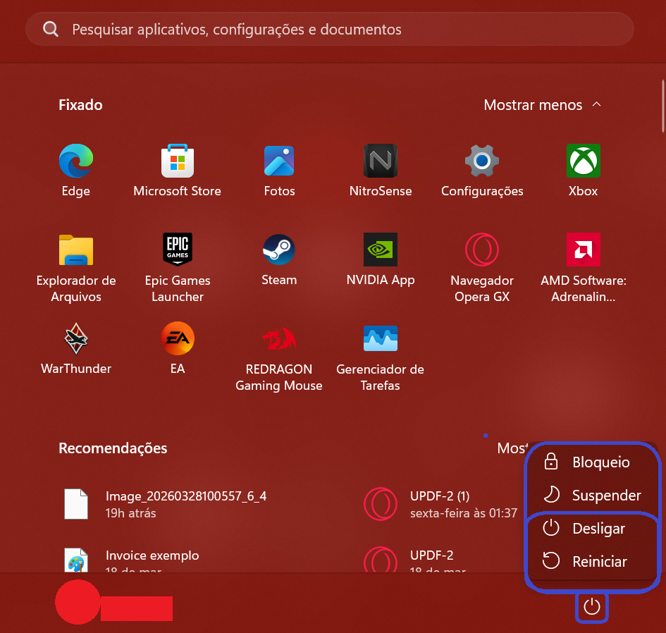Image resolution: width=666 pixels, height=633 pixels.
Task: Click the search magnifier icon
Action: click(51, 29)
